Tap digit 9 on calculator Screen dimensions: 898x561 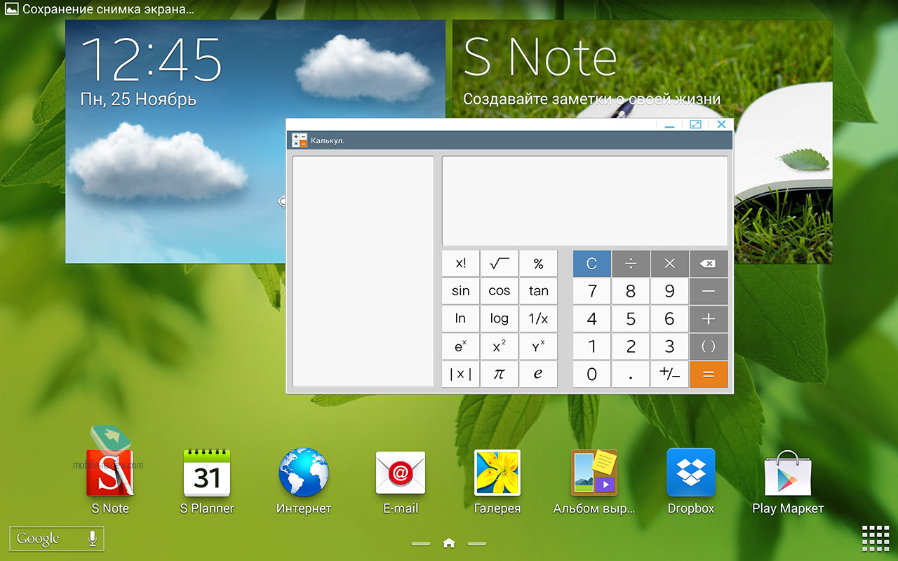670,291
